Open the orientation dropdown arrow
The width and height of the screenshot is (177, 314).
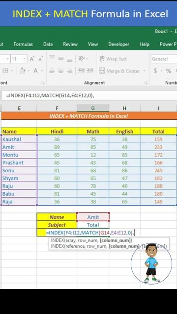tap(87, 59)
